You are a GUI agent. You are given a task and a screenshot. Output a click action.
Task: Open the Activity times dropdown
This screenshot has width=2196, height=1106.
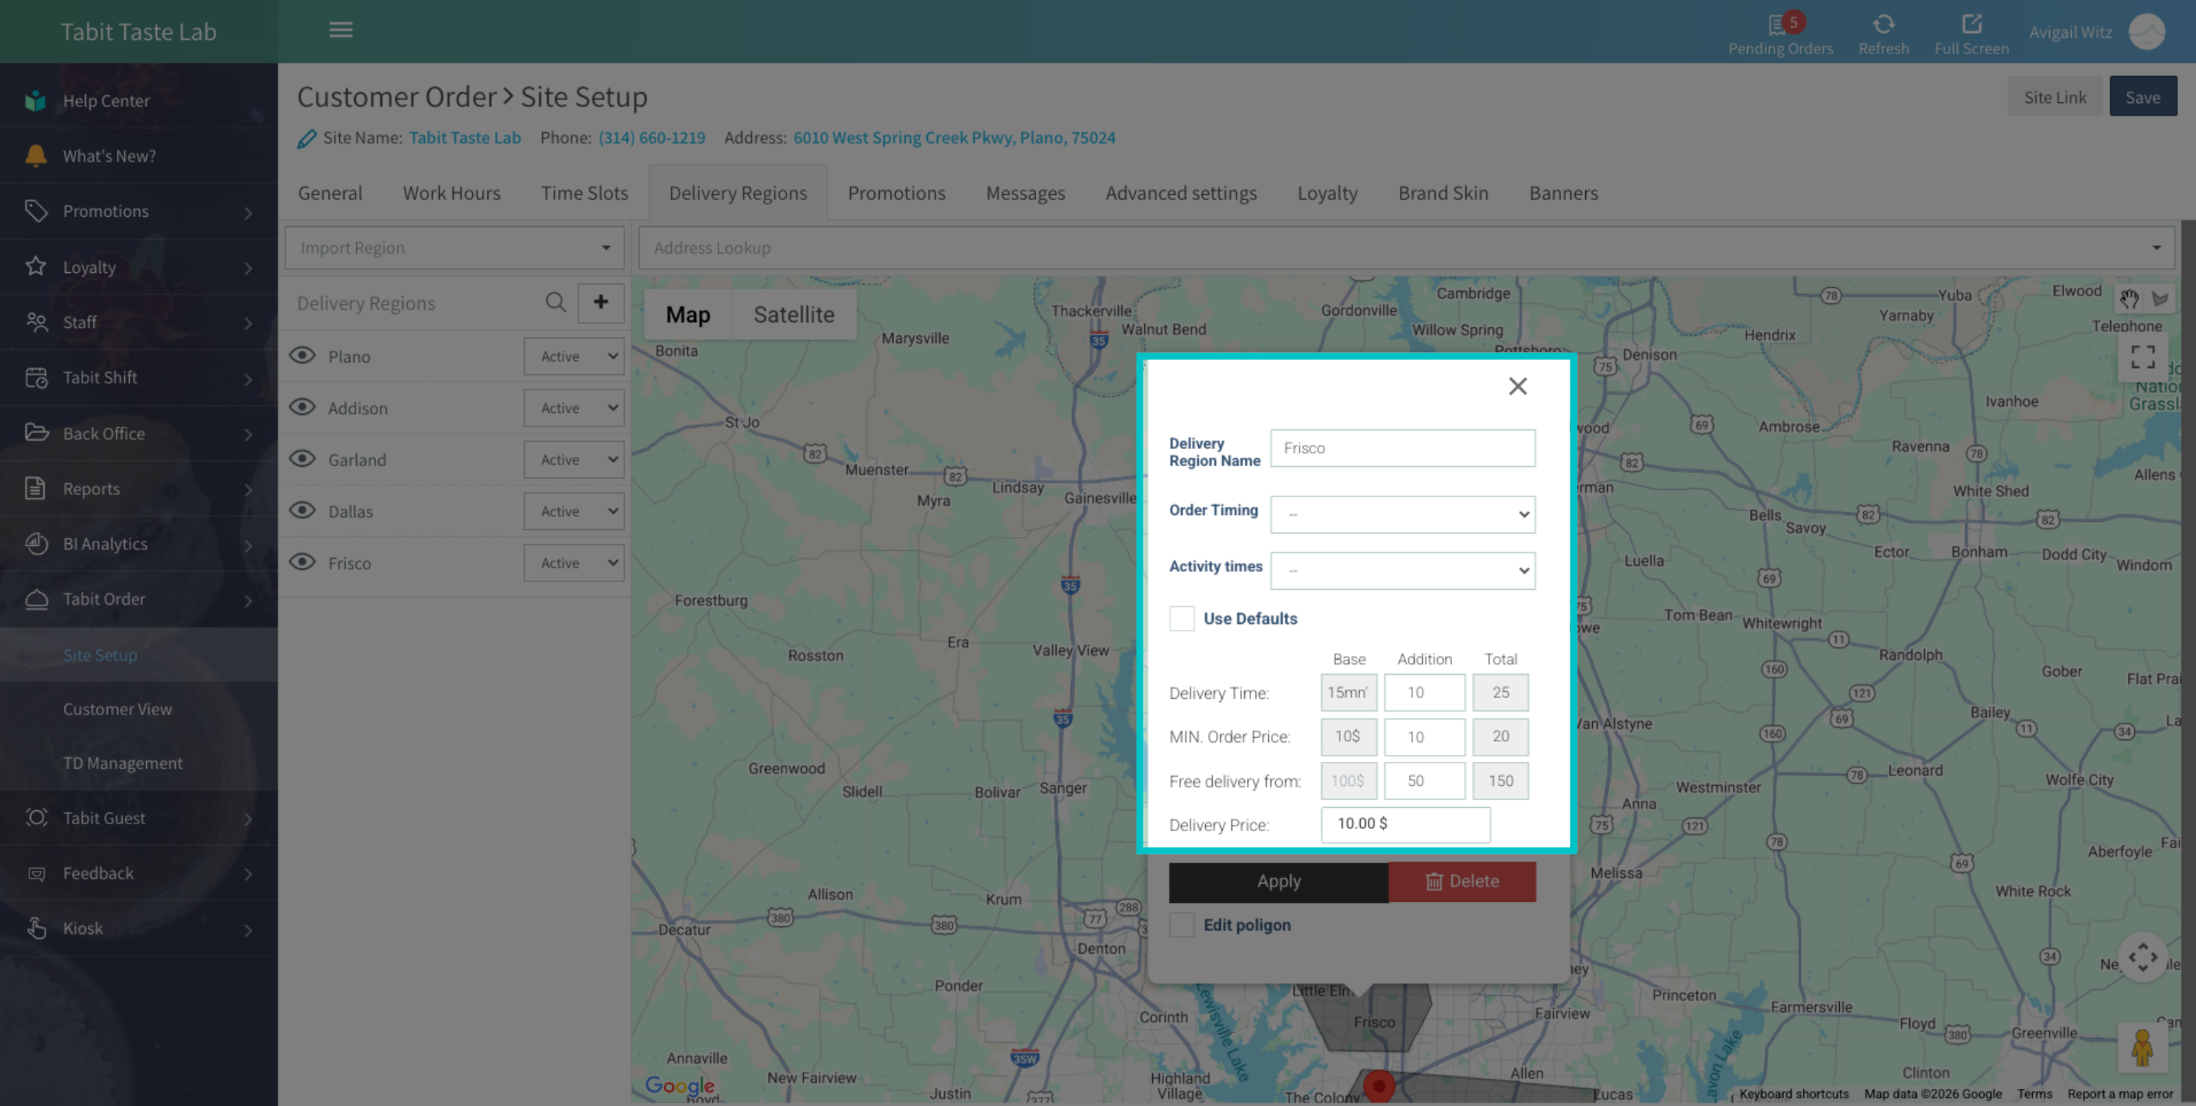pyautogui.click(x=1402, y=570)
